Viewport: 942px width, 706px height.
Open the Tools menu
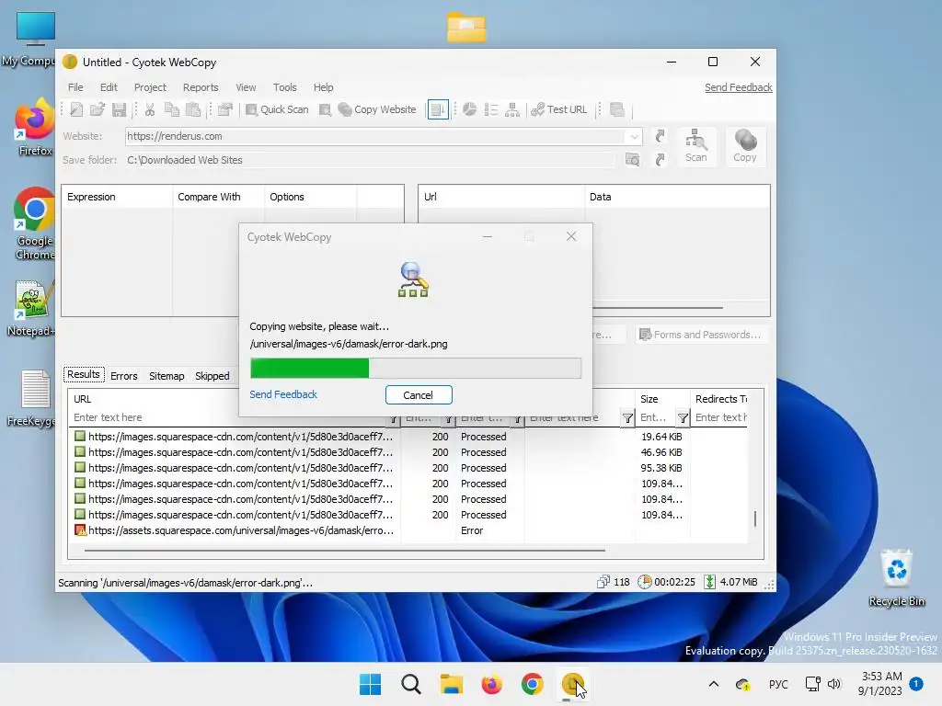pyautogui.click(x=285, y=87)
